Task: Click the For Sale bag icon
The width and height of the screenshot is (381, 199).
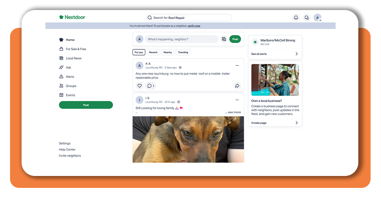Action: tap(61, 49)
